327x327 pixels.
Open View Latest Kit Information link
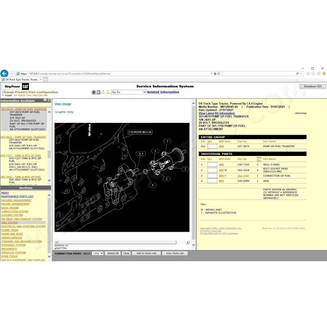point(217,113)
